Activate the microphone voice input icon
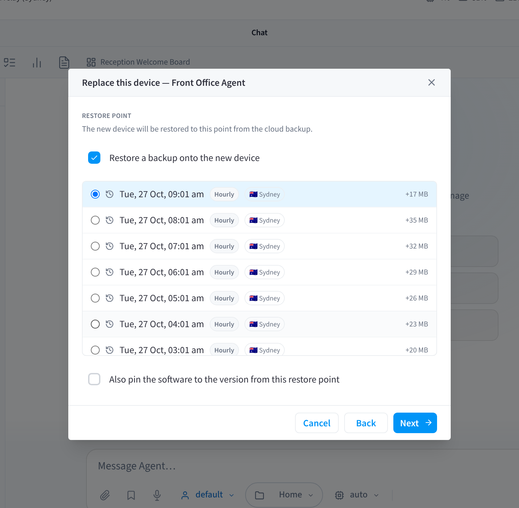This screenshot has height=508, width=519. (x=157, y=495)
